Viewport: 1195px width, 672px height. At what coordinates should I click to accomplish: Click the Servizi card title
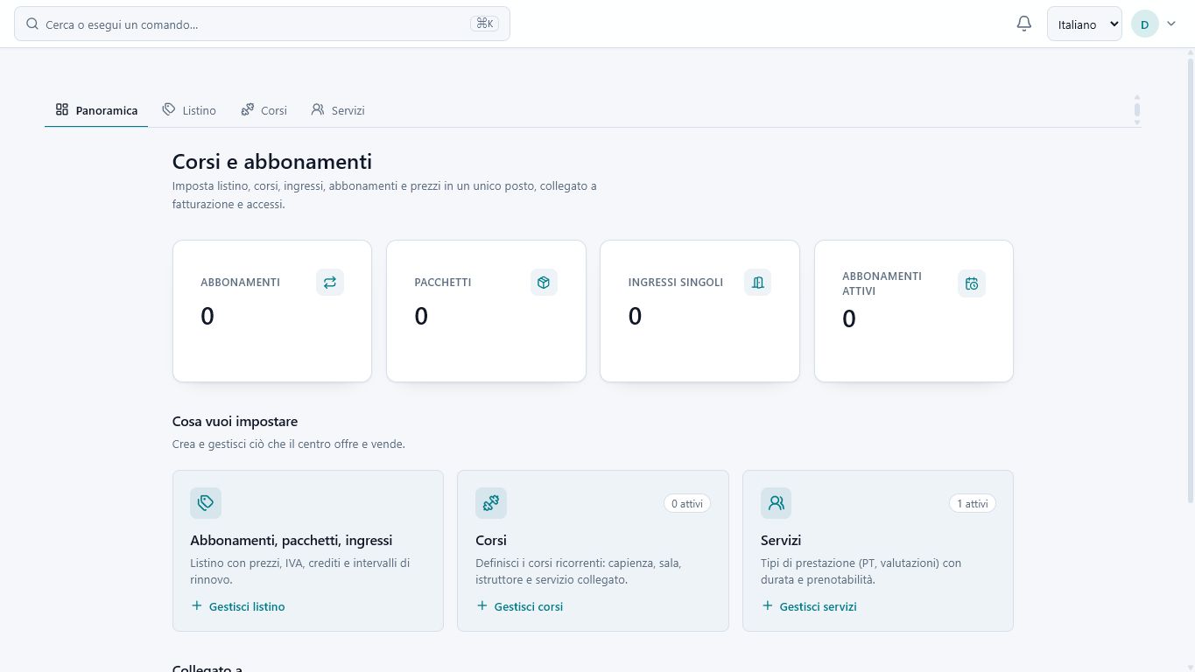pos(781,541)
